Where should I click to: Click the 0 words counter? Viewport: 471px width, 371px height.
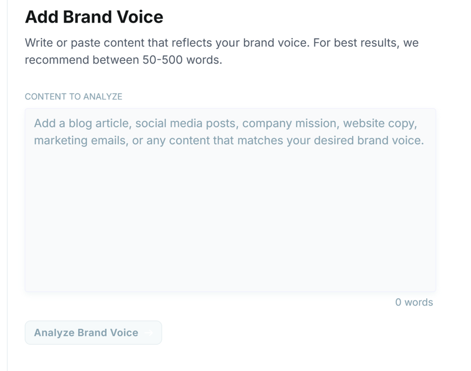click(x=414, y=302)
